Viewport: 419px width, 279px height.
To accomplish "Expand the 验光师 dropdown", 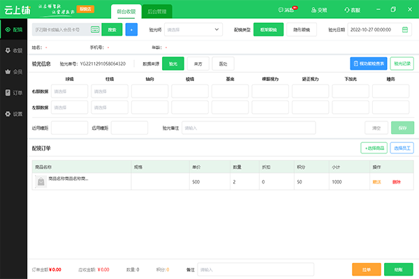I will [x=193, y=30].
